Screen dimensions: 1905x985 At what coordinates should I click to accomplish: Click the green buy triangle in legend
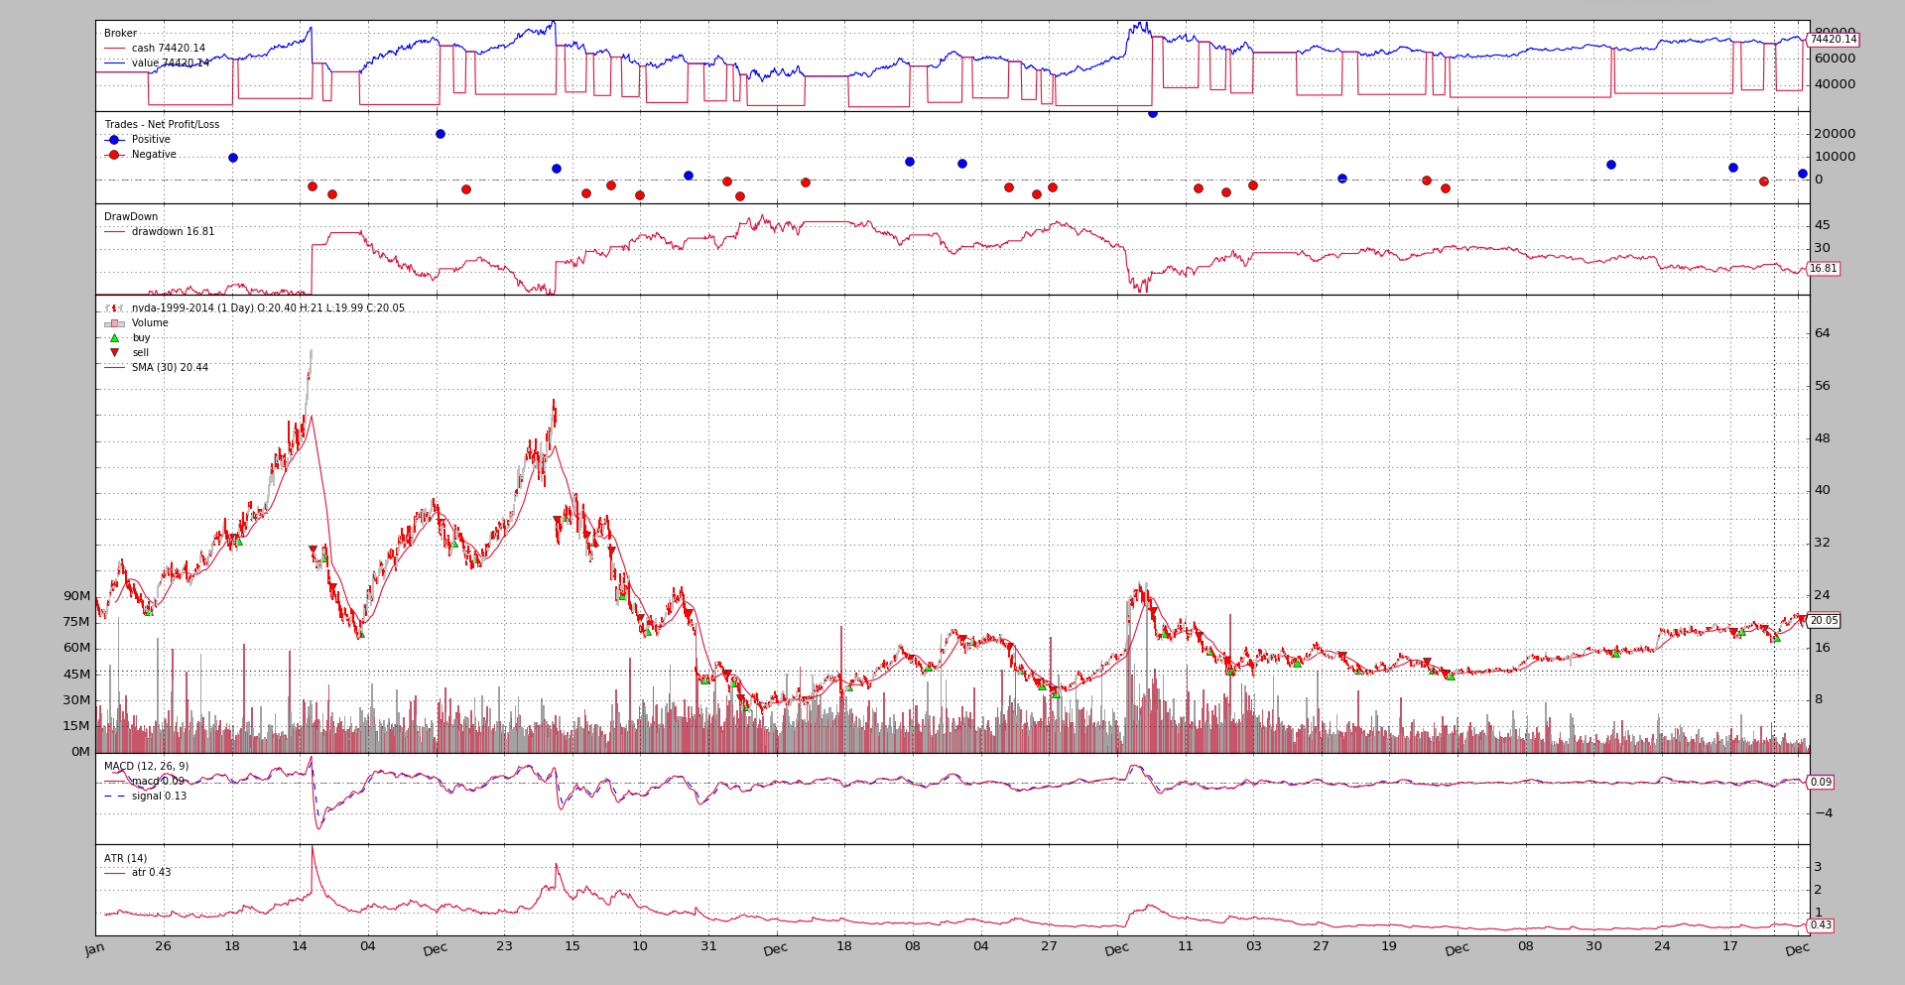click(114, 338)
